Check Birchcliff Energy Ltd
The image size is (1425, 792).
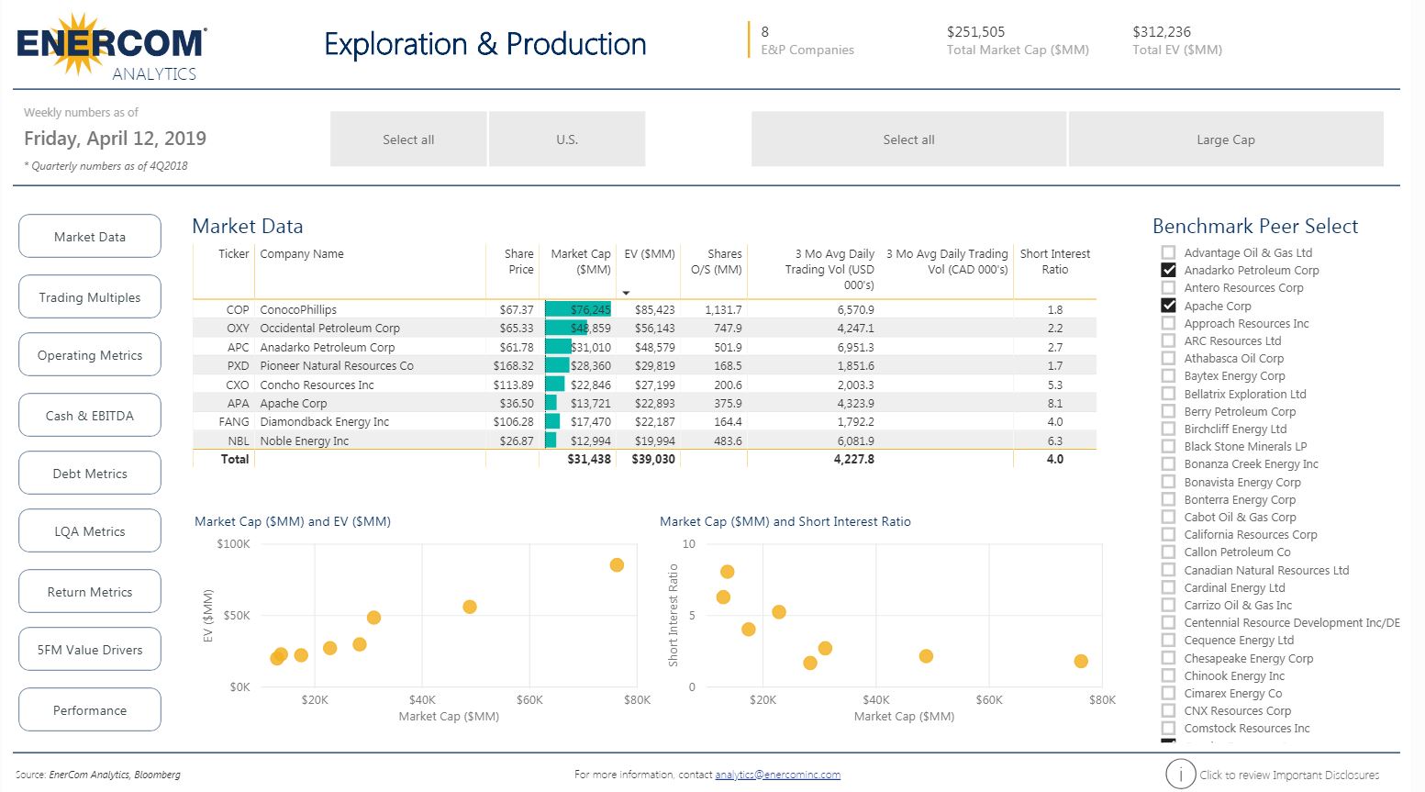point(1168,429)
